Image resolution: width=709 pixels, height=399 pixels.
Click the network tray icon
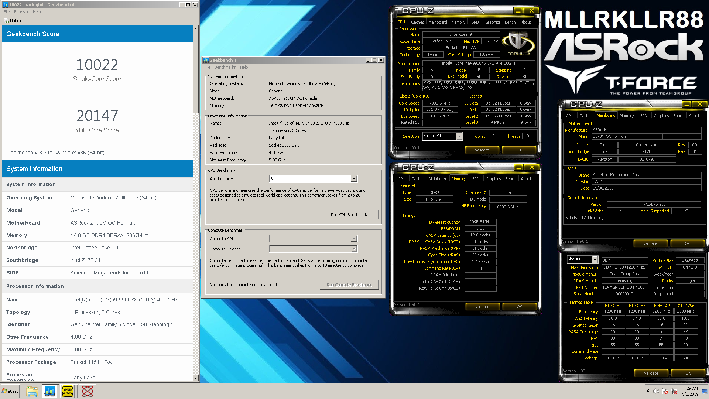(x=674, y=391)
